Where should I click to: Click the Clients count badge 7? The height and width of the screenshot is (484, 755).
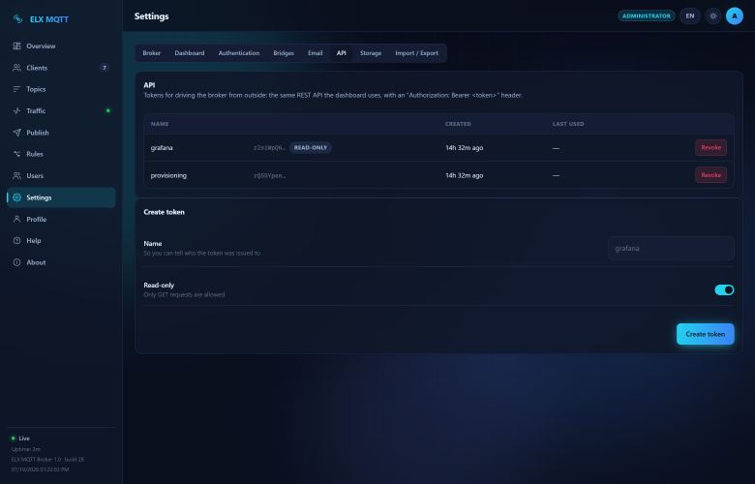click(104, 68)
